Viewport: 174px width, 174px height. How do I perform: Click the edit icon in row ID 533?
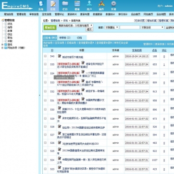pyautogui.click(x=83, y=81)
